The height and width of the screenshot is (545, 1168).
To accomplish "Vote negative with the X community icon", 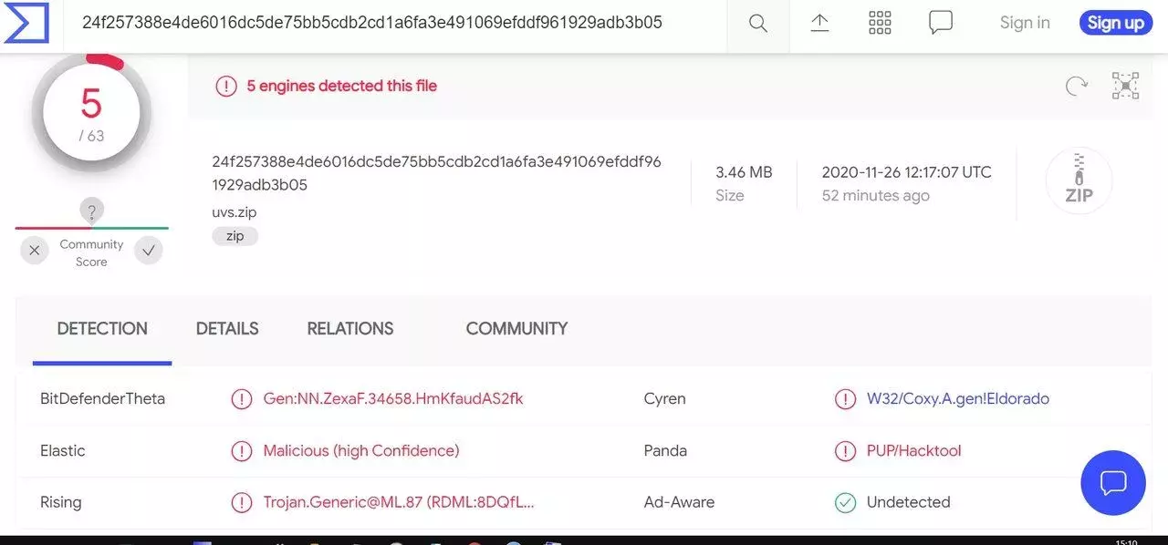I will click(34, 251).
